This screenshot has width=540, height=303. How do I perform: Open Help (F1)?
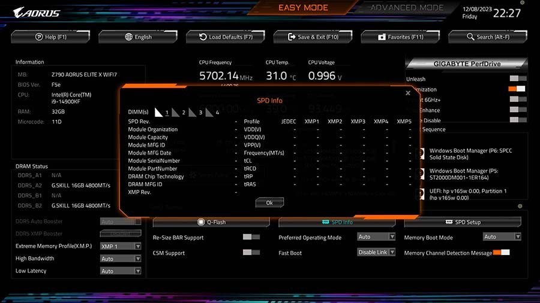tap(50, 37)
